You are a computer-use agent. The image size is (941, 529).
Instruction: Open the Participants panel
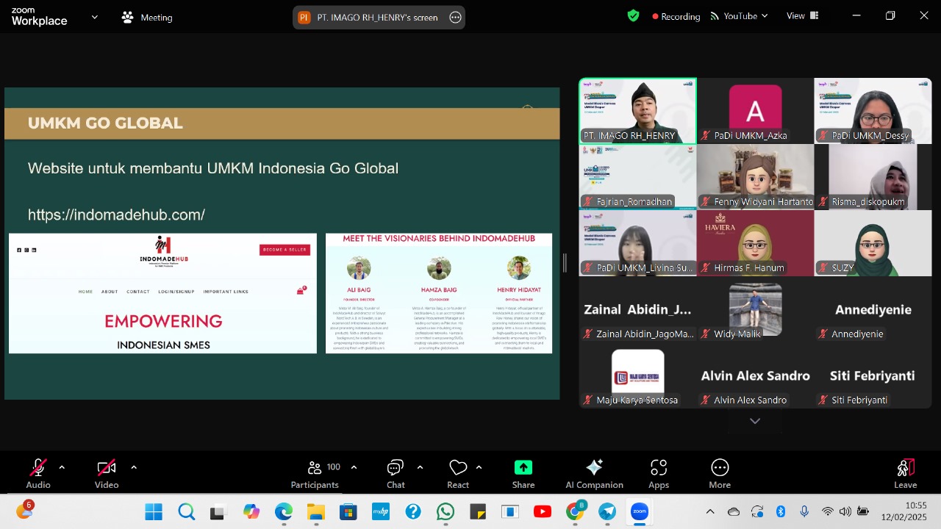tap(315, 474)
